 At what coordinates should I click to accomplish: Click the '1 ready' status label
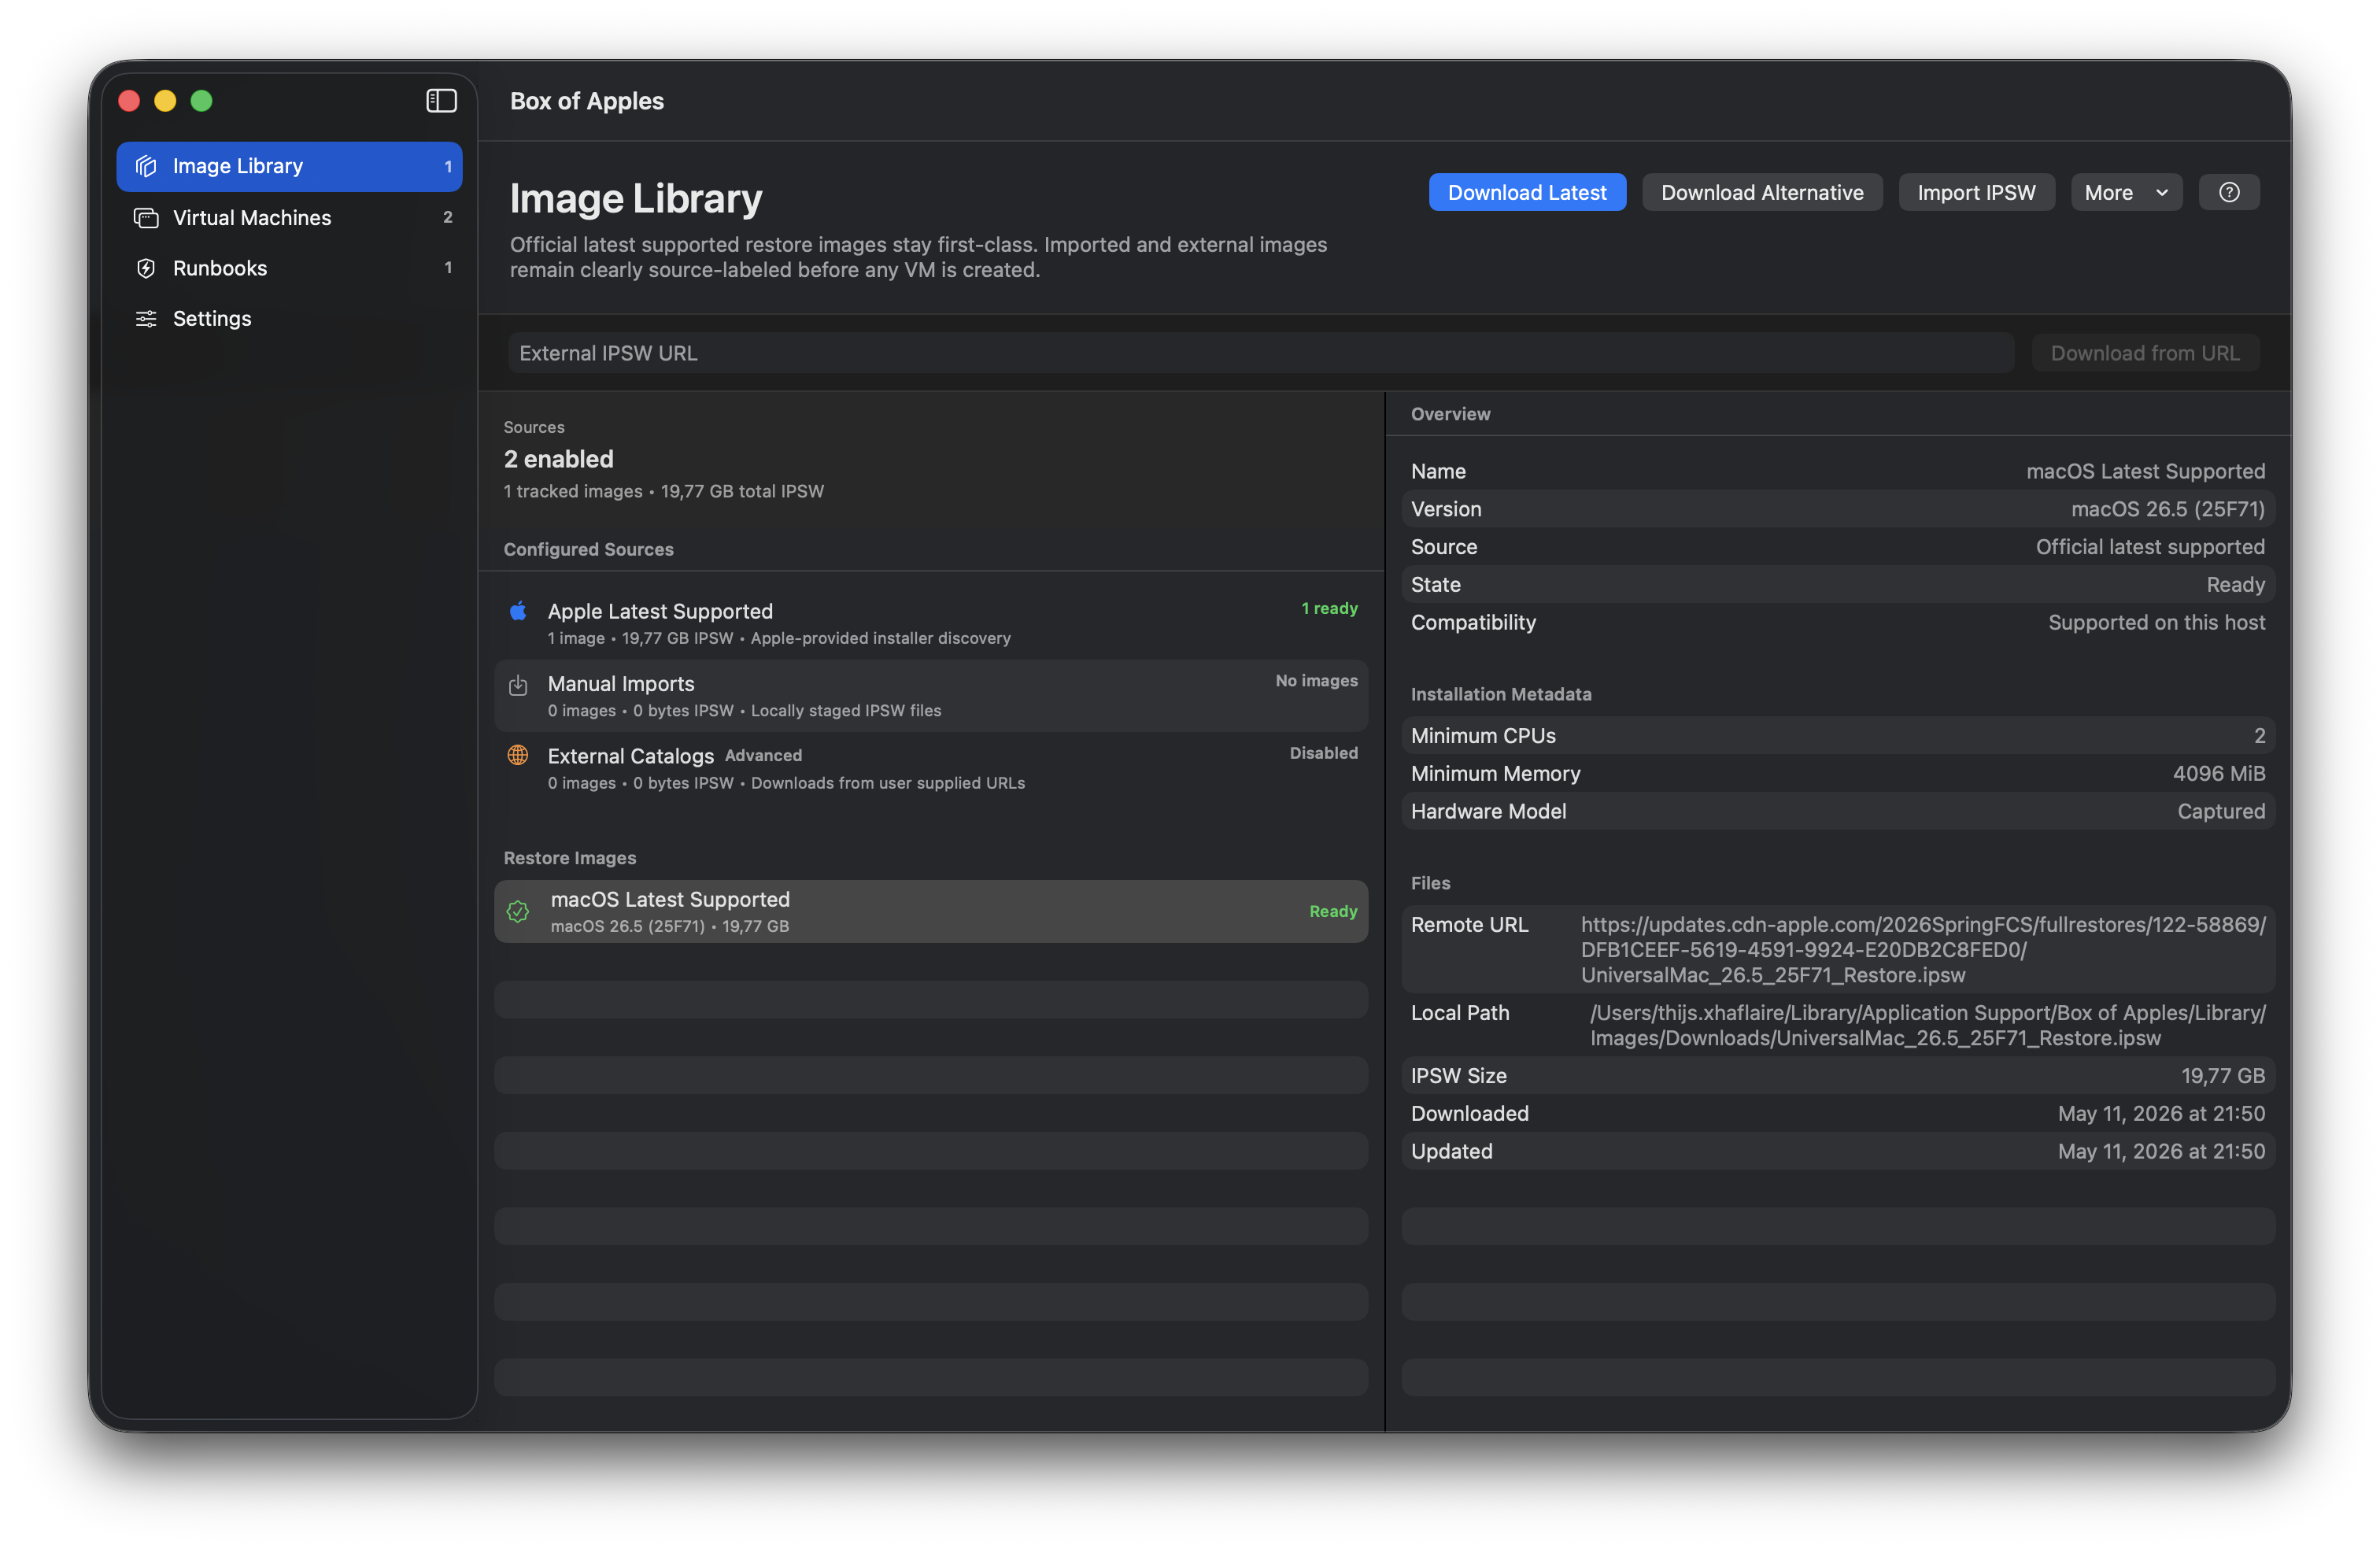coord(1329,608)
